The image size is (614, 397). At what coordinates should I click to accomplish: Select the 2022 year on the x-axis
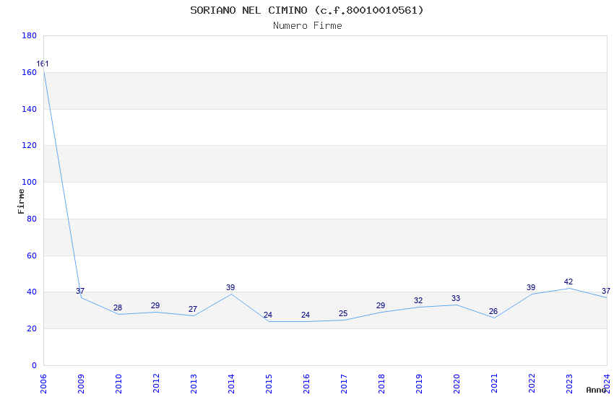coord(531,383)
